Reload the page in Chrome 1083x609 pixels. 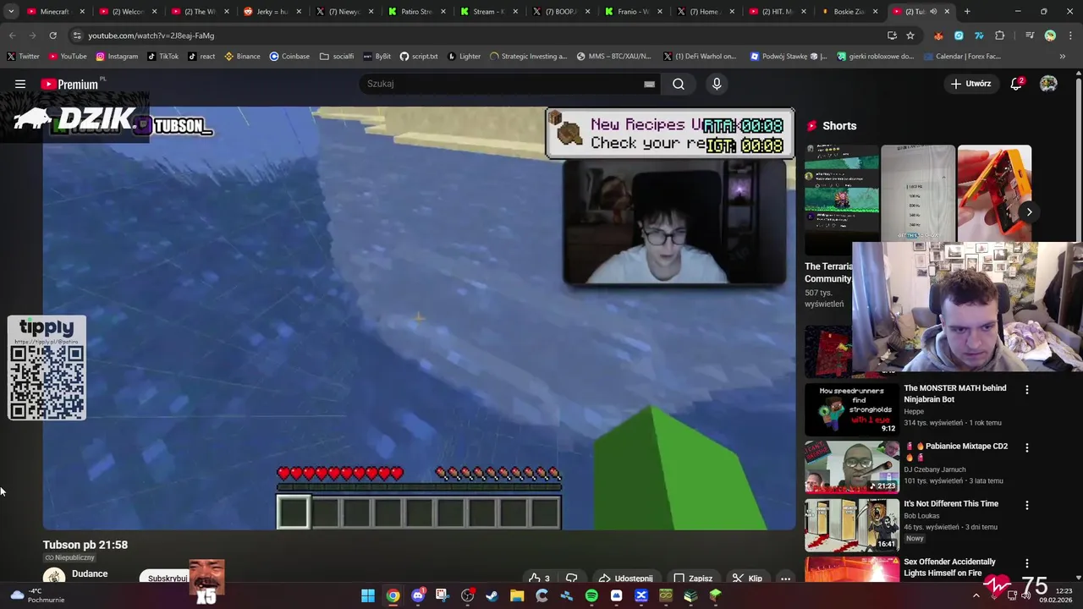52,36
